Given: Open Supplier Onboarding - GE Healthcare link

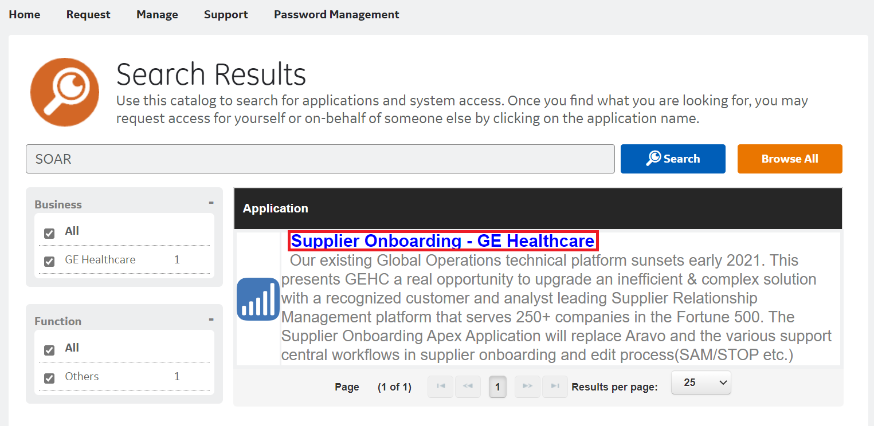Looking at the screenshot, I should point(442,241).
